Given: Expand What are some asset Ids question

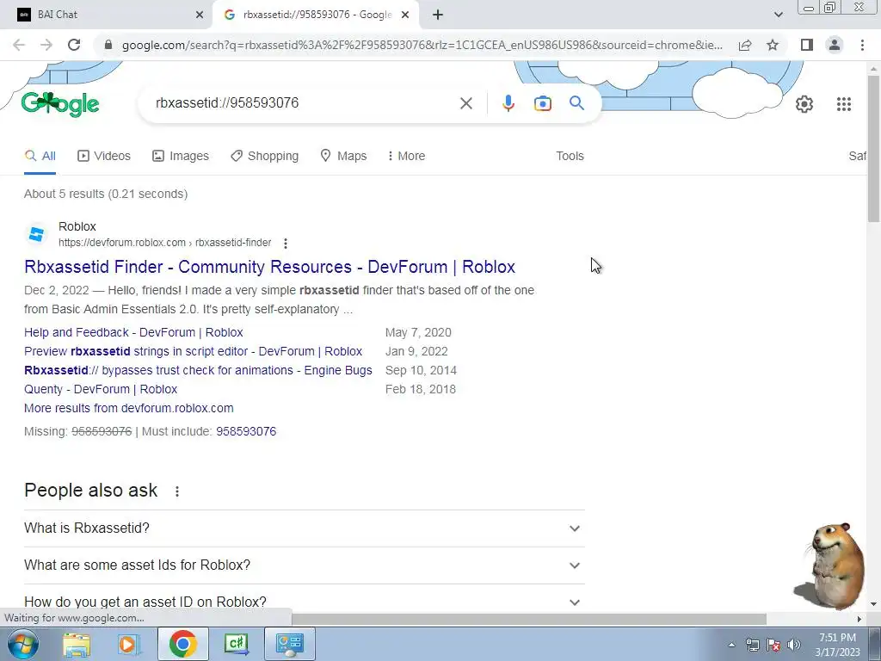Looking at the screenshot, I should point(304,565).
